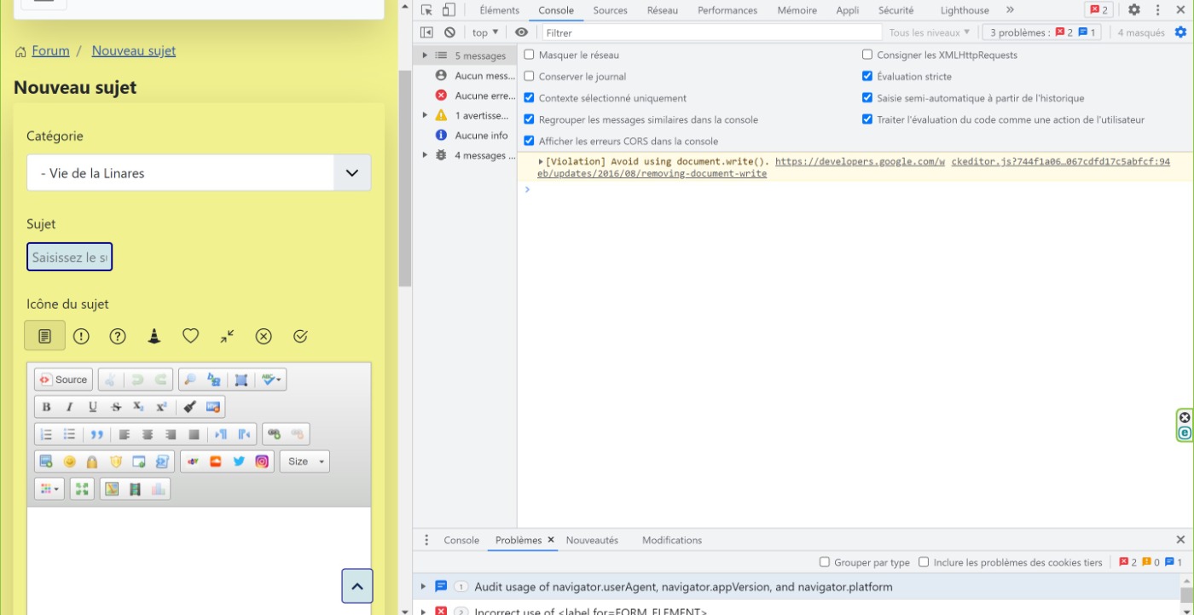The width and height of the screenshot is (1194, 615).
Task: Toggle bold formatting in the editor
Action: pyautogui.click(x=47, y=407)
